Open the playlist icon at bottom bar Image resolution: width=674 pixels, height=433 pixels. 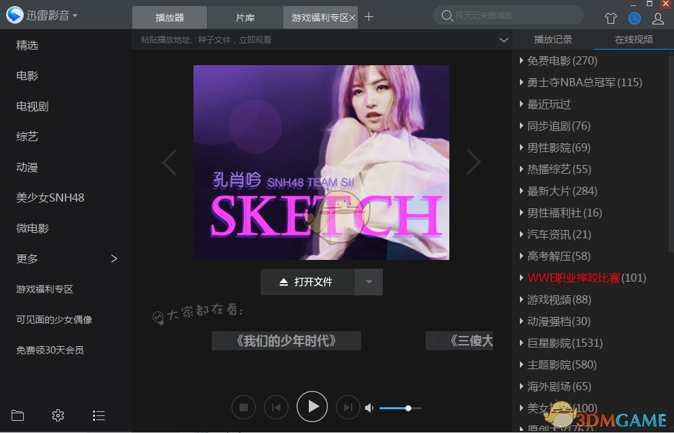[98, 415]
